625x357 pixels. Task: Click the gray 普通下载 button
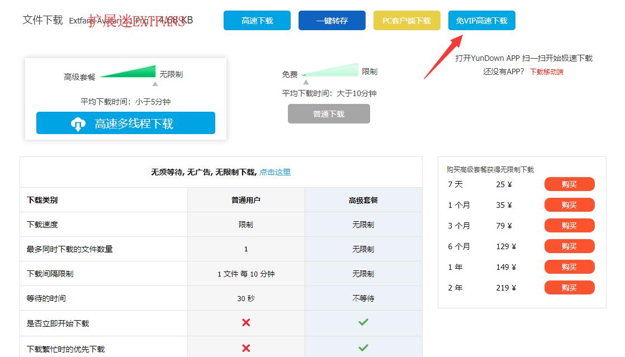pyautogui.click(x=329, y=113)
